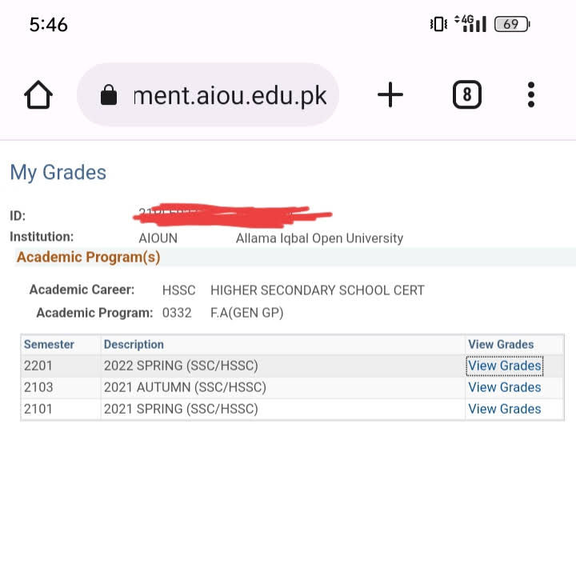576x576 pixels.
Task: View grades for 2021 Spring semester
Action: point(504,409)
